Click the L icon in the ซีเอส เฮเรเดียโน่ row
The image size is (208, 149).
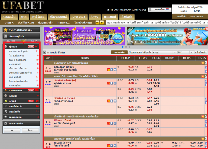pyautogui.click(x=112, y=83)
